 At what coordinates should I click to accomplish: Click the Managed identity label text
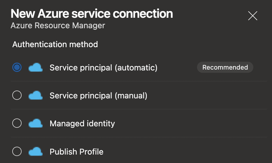[82, 123]
